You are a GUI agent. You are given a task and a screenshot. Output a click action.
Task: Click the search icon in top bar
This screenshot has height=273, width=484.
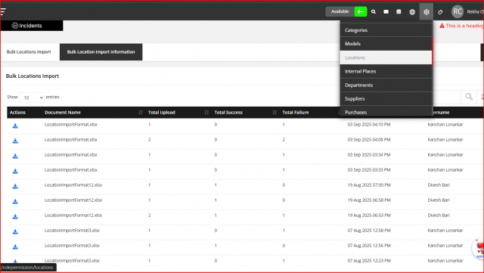pyautogui.click(x=374, y=12)
